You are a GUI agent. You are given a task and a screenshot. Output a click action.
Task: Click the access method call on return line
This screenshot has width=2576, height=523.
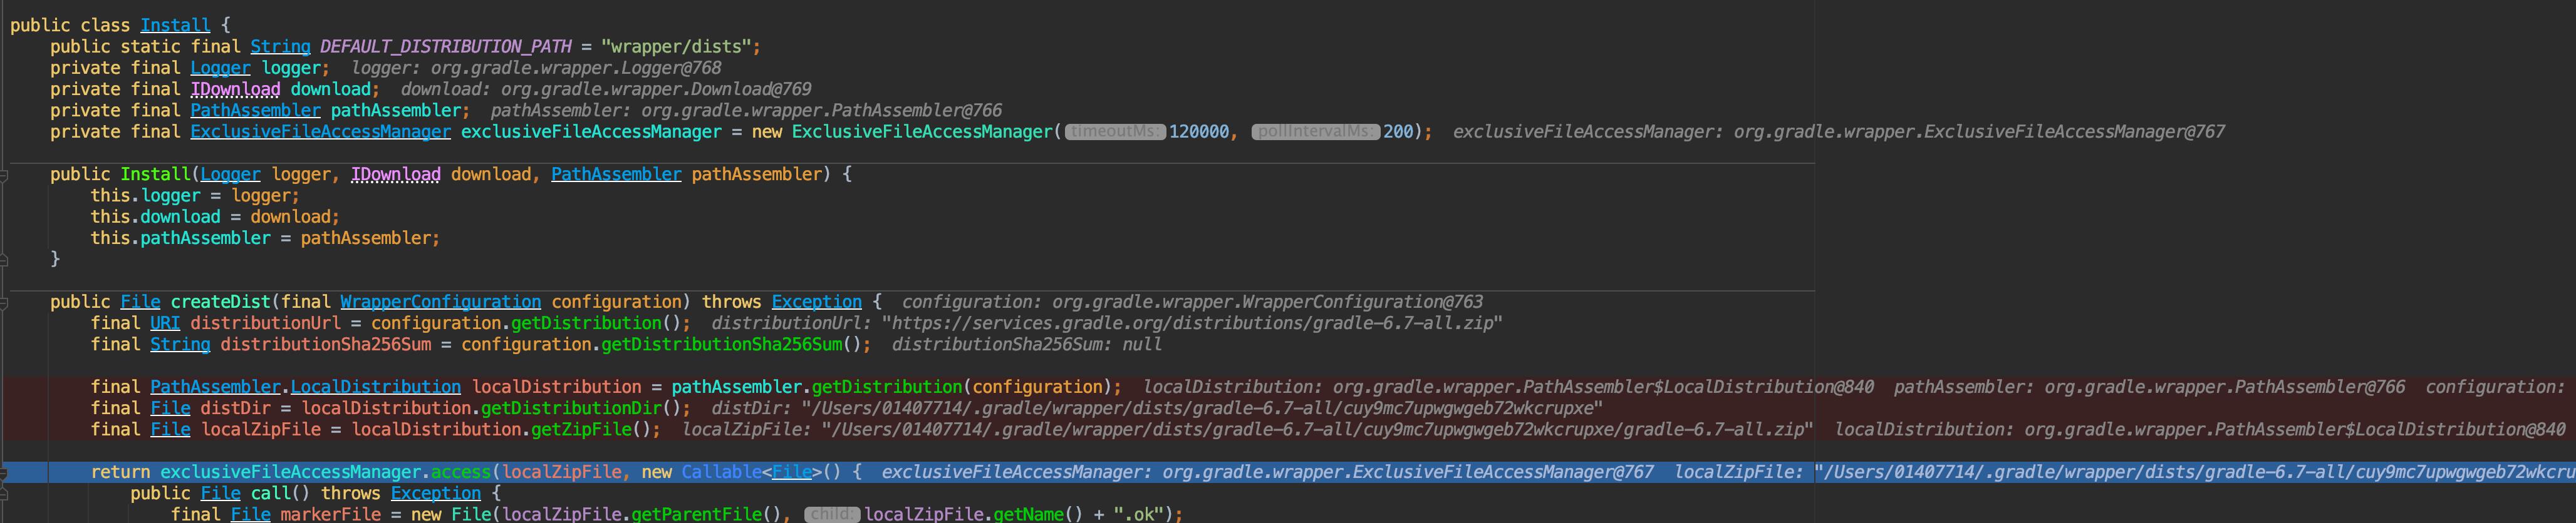tap(461, 472)
